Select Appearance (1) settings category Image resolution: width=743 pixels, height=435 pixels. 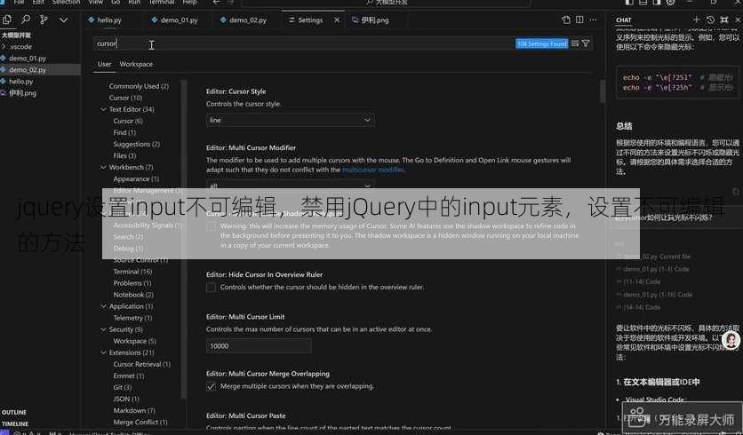[136, 179]
